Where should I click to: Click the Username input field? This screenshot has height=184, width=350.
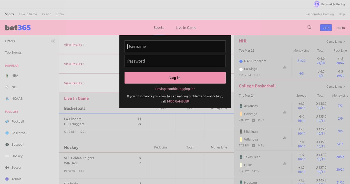tap(175, 46)
